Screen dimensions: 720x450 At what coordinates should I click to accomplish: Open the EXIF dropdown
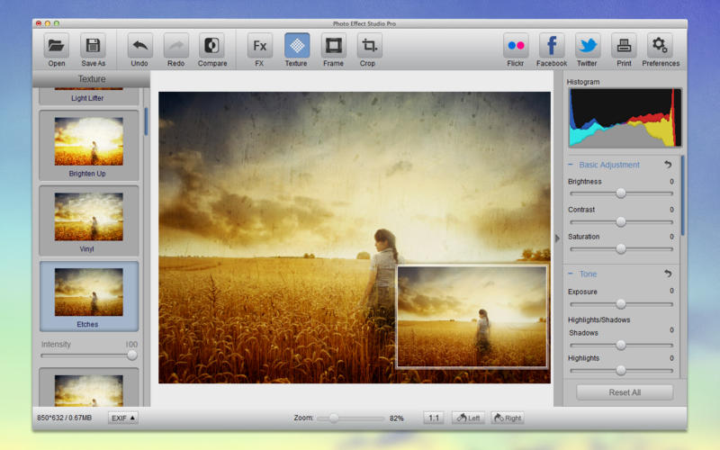[123, 418]
